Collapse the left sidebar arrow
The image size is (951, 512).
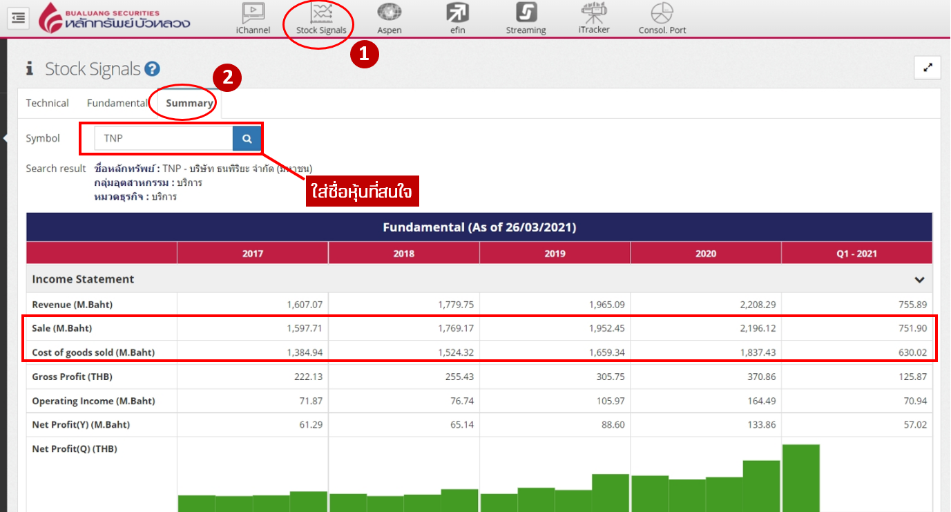coord(3,138)
